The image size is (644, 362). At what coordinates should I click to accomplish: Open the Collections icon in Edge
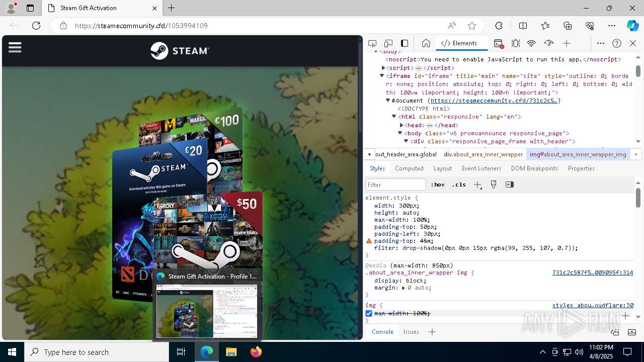coord(568,26)
